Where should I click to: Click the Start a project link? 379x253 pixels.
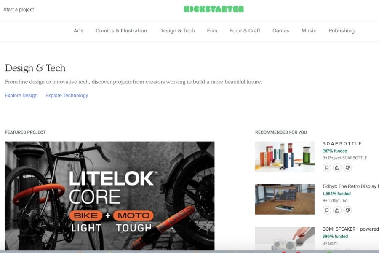coord(19,10)
